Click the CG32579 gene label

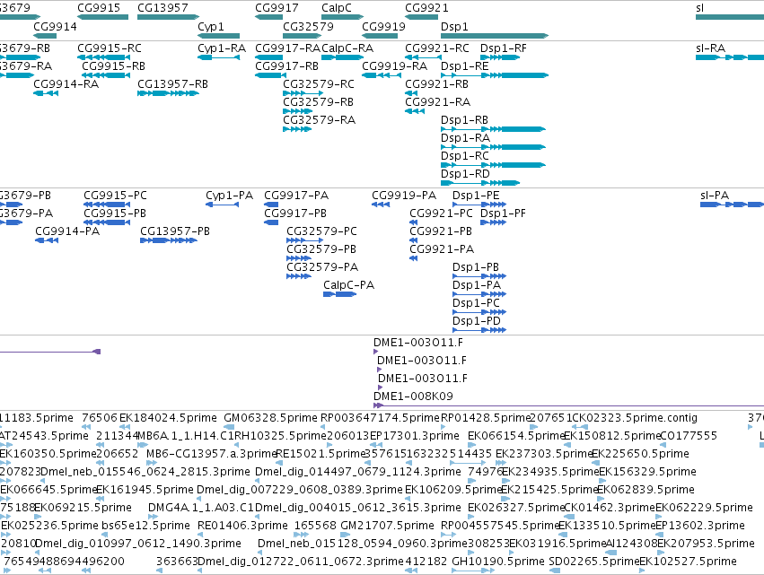tap(308, 26)
